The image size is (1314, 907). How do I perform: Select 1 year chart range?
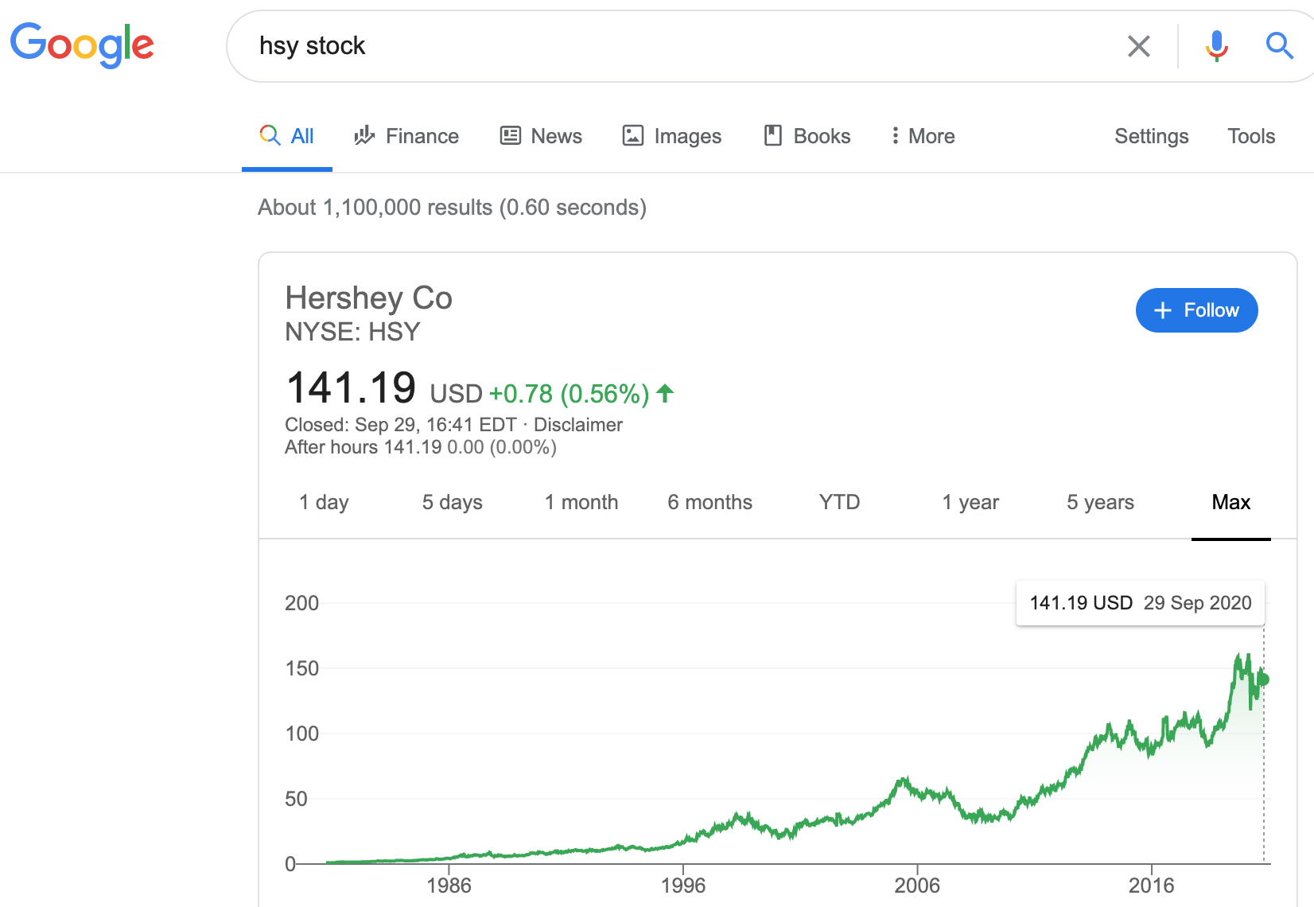(970, 502)
